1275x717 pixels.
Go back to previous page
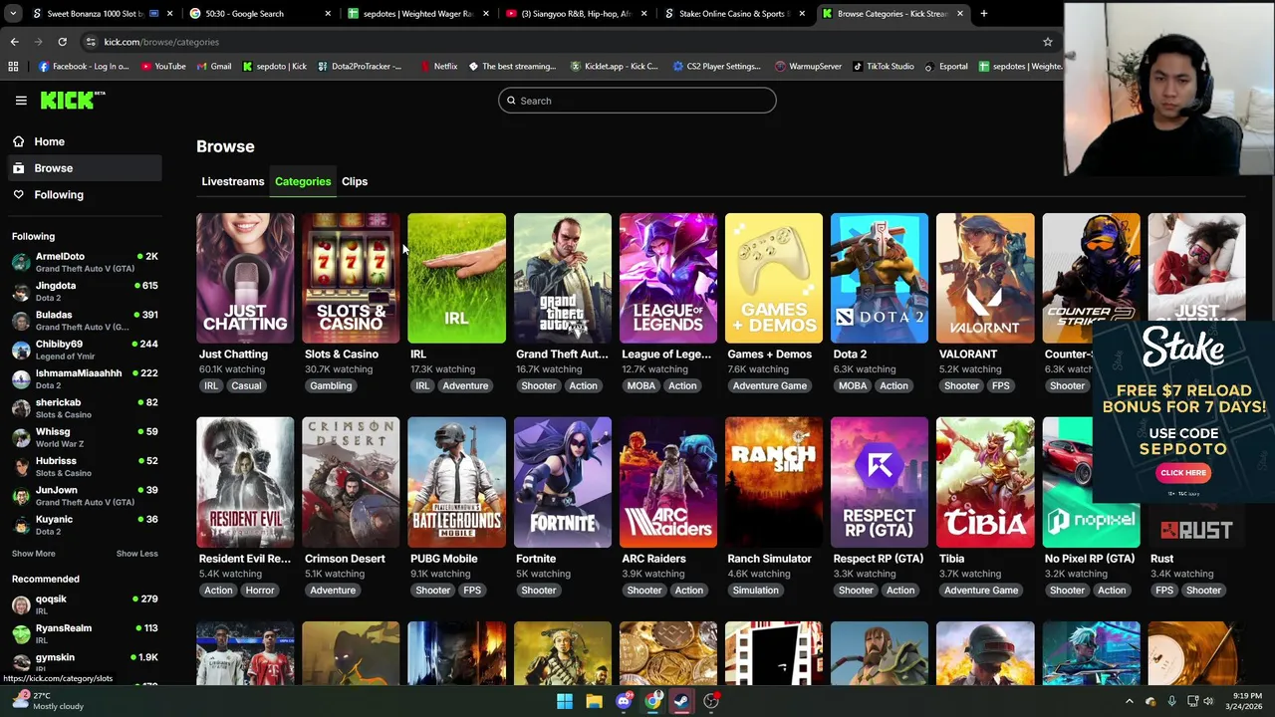pyautogui.click(x=14, y=42)
